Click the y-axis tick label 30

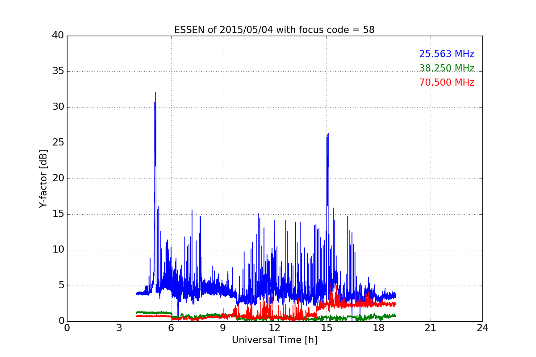pos(58,107)
